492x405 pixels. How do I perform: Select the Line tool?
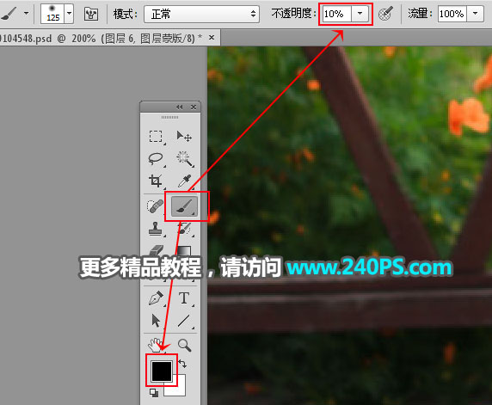coord(184,321)
